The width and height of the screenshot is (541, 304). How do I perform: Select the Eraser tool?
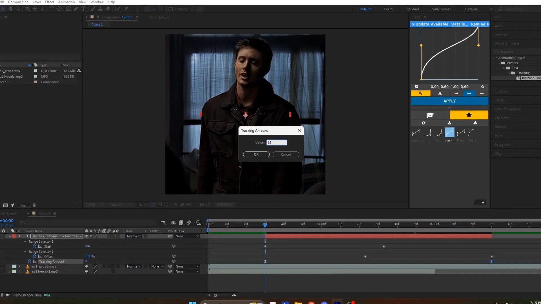tap(108, 9)
